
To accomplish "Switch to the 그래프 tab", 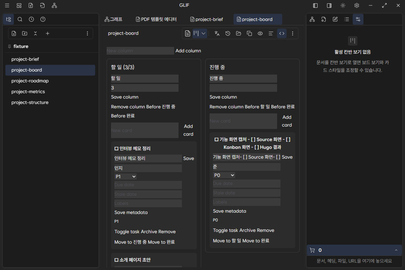I will (113, 19).
